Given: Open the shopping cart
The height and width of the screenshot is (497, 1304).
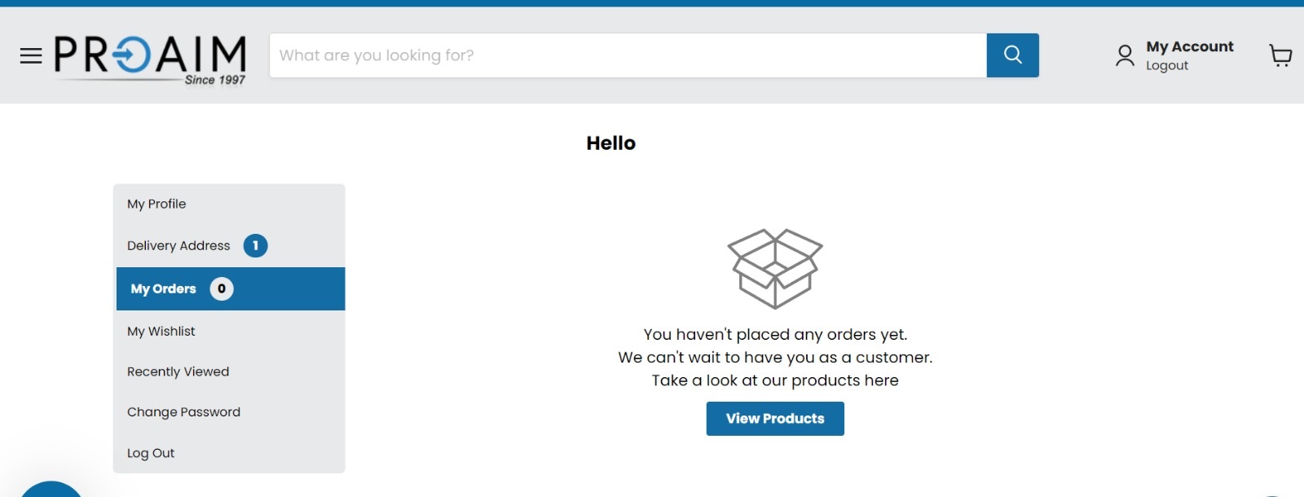Looking at the screenshot, I should [x=1280, y=55].
